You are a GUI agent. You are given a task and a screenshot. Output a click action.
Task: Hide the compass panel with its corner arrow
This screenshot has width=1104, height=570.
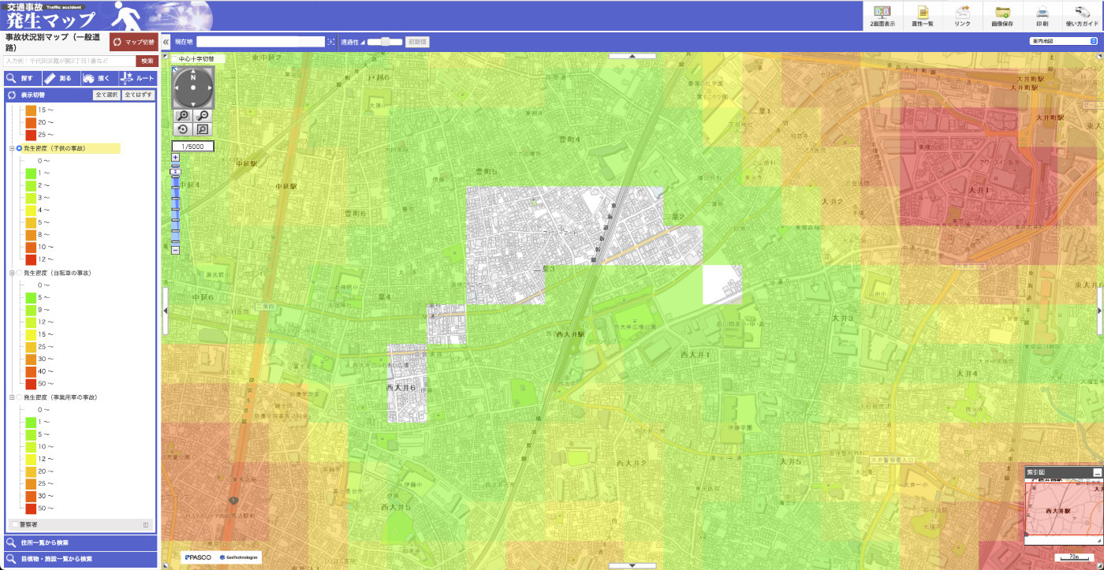pyautogui.click(x=175, y=69)
